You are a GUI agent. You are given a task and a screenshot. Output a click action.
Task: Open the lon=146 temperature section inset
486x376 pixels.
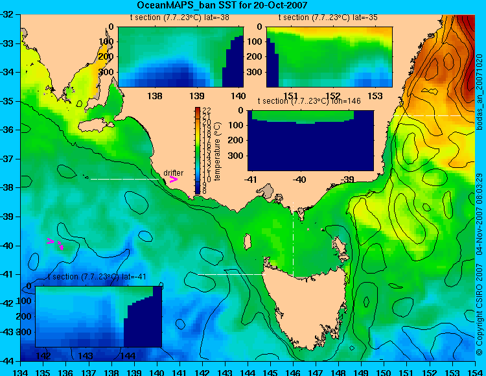[310, 141]
